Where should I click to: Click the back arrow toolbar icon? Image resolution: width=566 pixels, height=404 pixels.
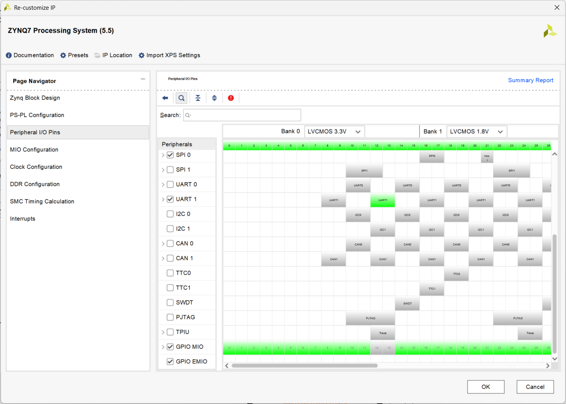(165, 98)
